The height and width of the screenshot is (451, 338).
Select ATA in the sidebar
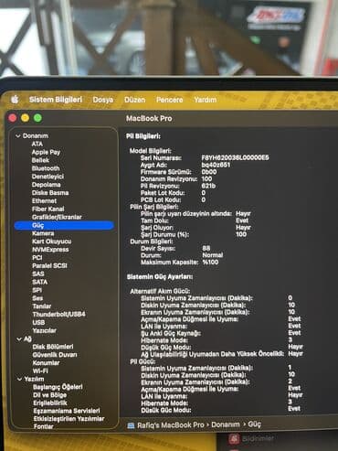tap(37, 144)
